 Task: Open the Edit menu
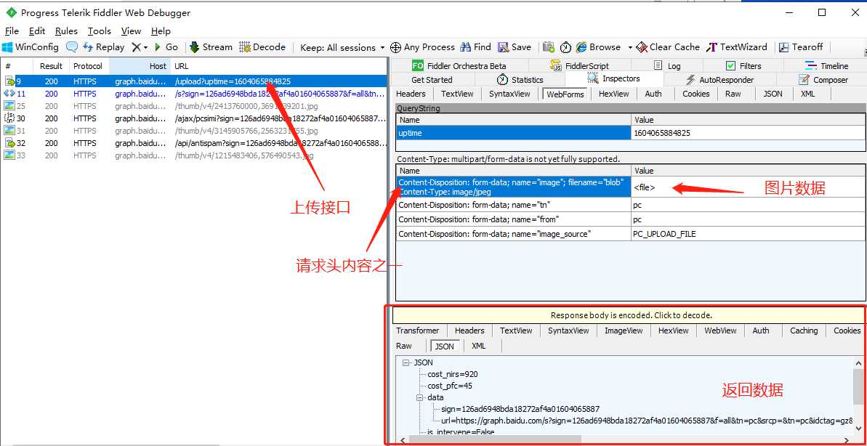[37, 31]
